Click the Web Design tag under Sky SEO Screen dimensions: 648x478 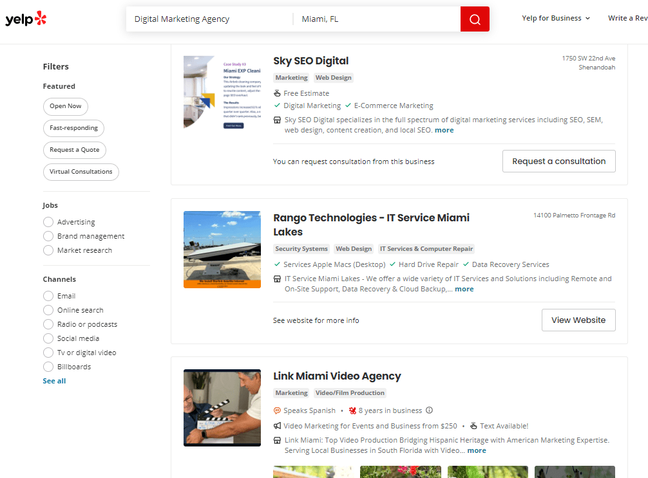(333, 78)
